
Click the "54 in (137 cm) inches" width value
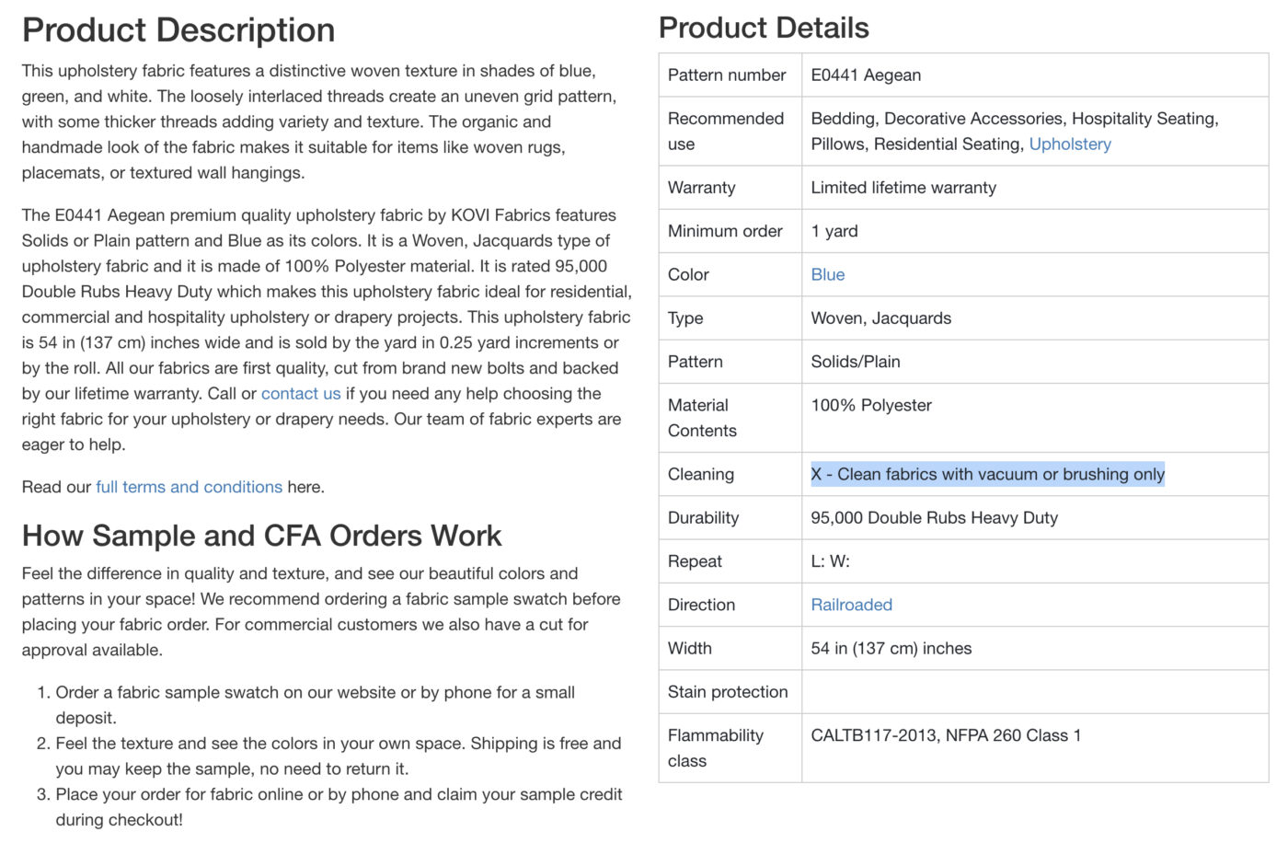point(891,649)
